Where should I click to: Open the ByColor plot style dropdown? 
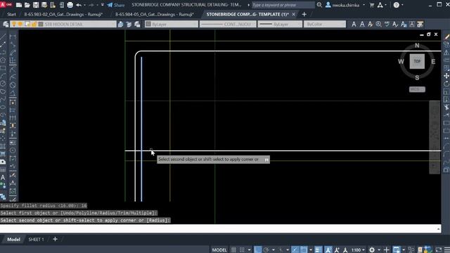coord(325,25)
